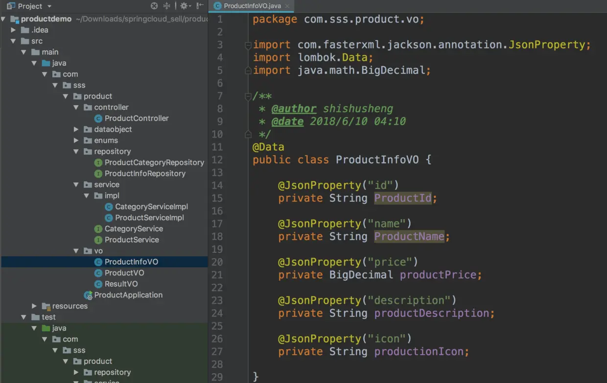The height and width of the screenshot is (383, 607).
Task: Fold the imports at line 3 marker
Action: (248, 45)
